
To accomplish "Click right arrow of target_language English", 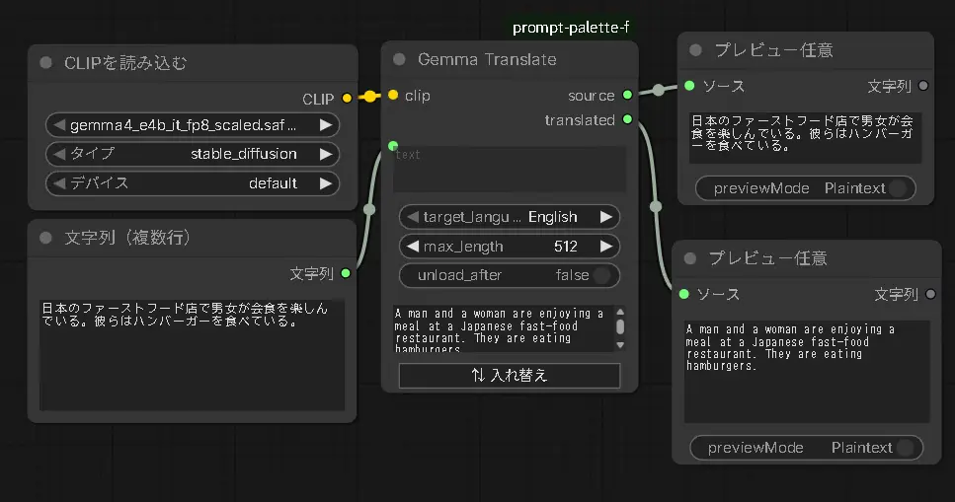I will coord(606,217).
